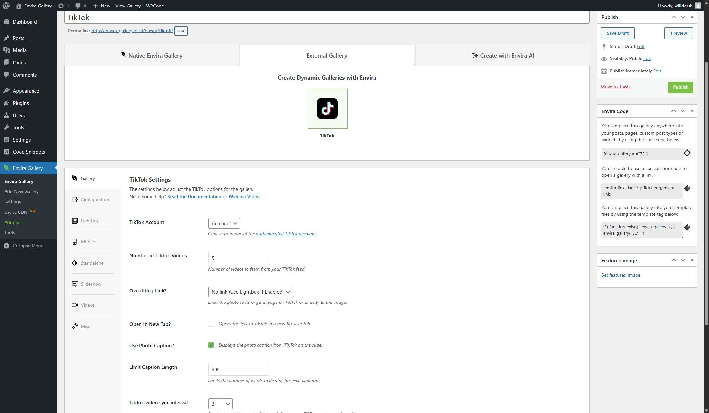Open the WordPress logo menu

coord(6,6)
